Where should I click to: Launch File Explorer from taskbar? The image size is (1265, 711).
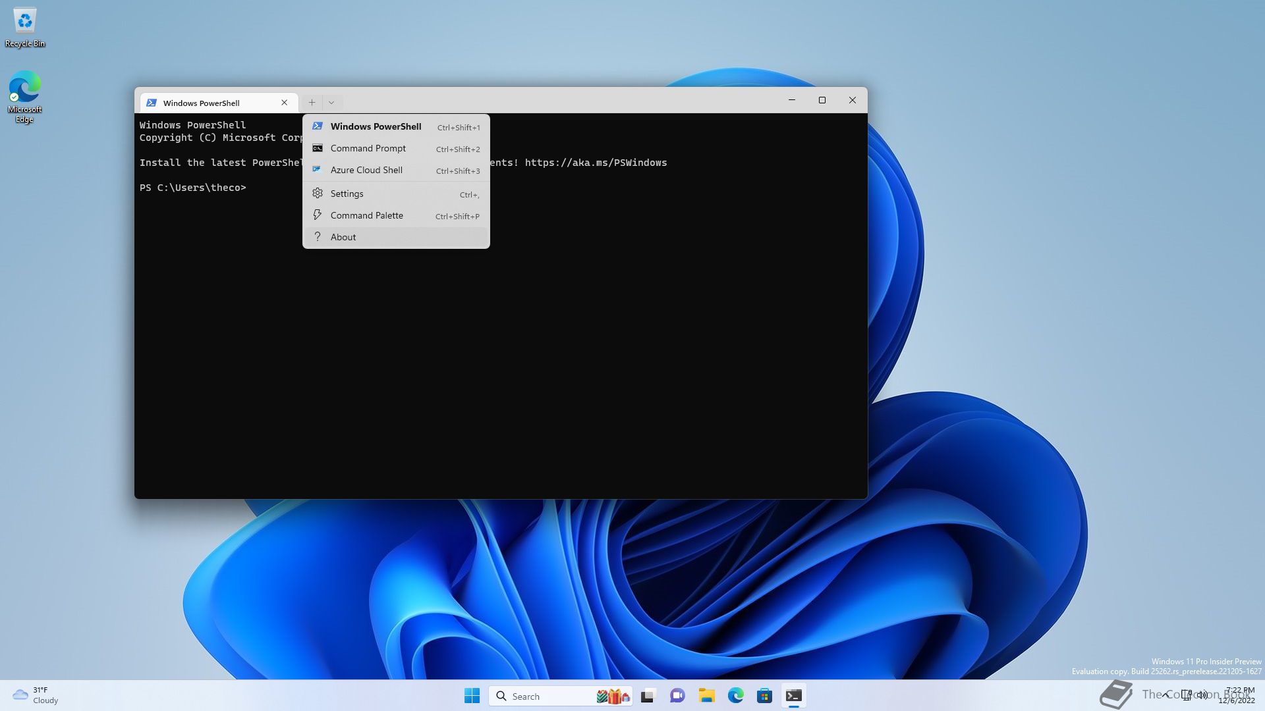coord(706,696)
